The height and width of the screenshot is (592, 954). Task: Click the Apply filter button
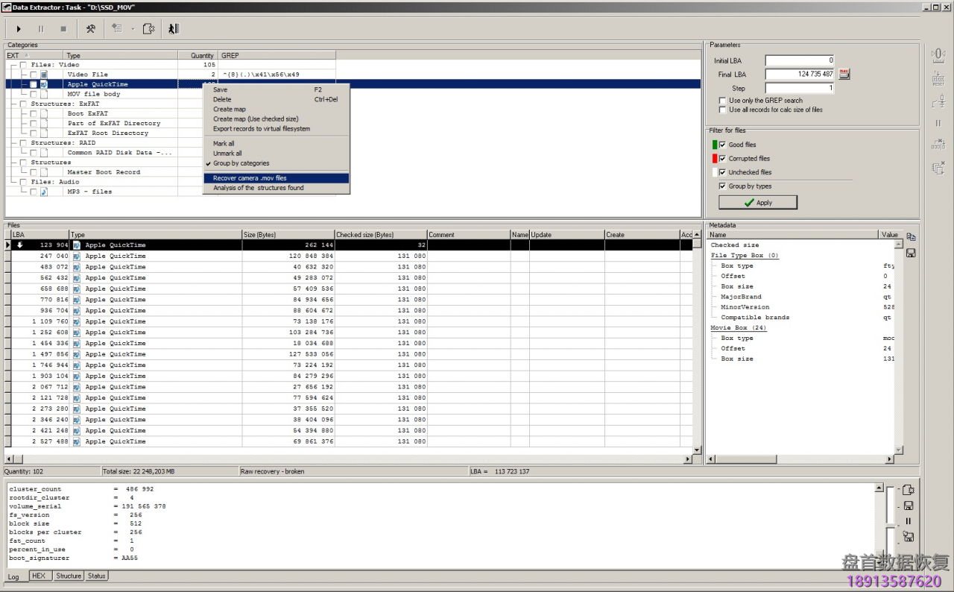757,202
